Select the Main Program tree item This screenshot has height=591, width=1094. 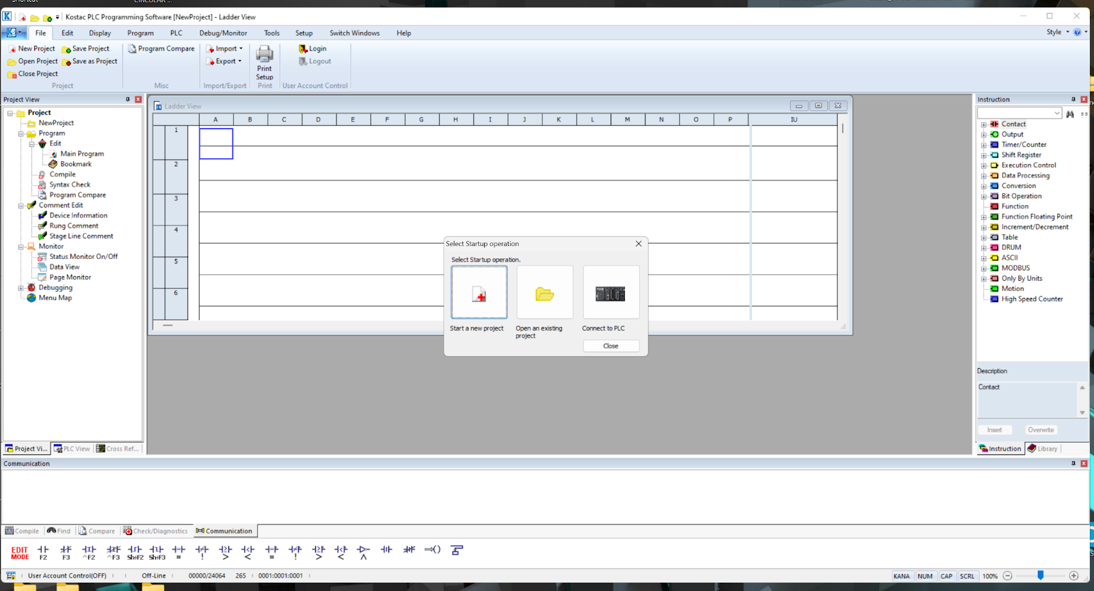click(x=82, y=154)
